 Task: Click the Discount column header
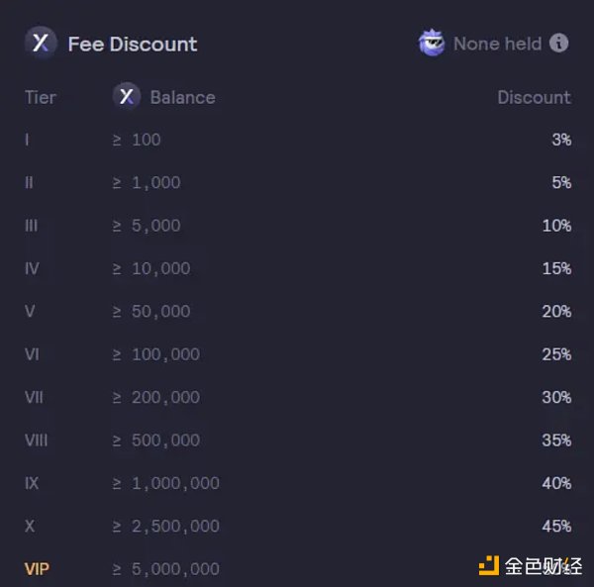click(x=534, y=97)
